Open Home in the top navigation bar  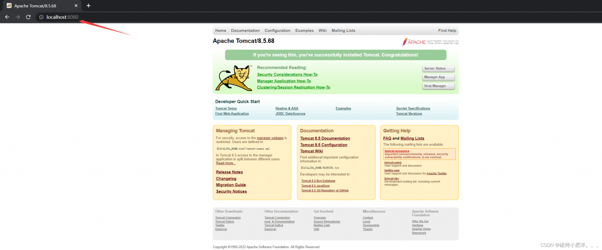coord(221,30)
